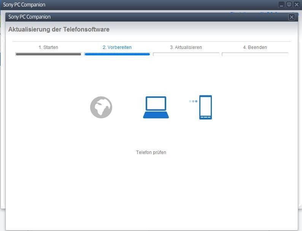Select the '3. Aktualisieren' step
The width and height of the screenshot is (302, 231).
(x=186, y=47)
